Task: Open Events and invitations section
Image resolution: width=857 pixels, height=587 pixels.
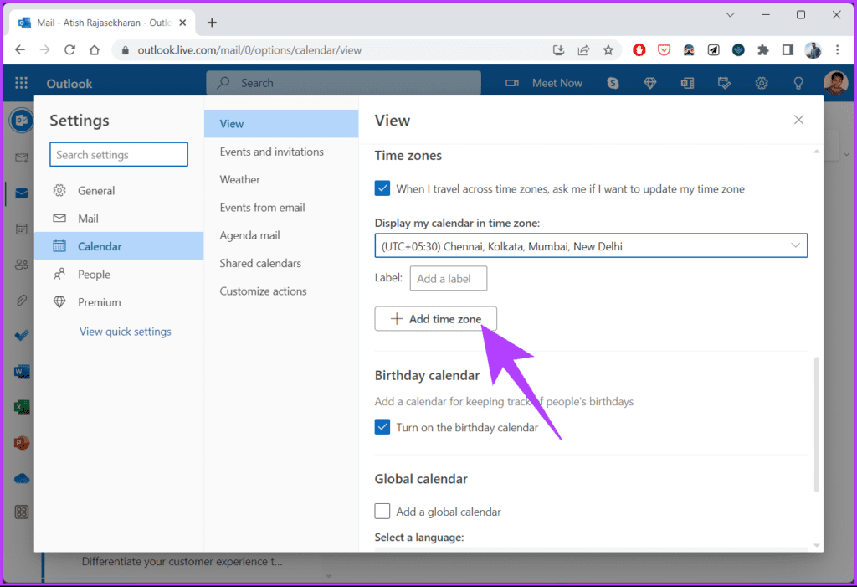Action: (x=281, y=152)
